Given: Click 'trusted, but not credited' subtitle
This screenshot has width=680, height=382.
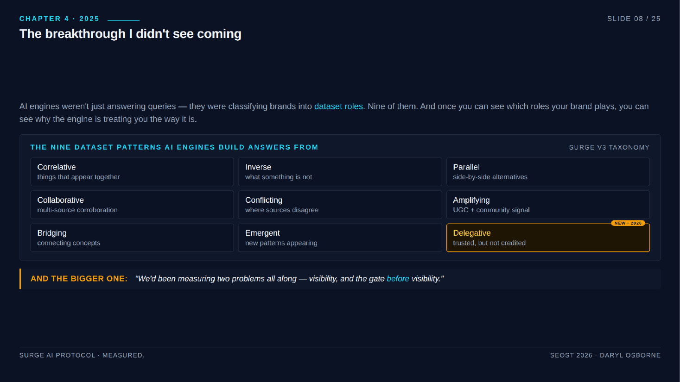Looking at the screenshot, I should pos(489,243).
